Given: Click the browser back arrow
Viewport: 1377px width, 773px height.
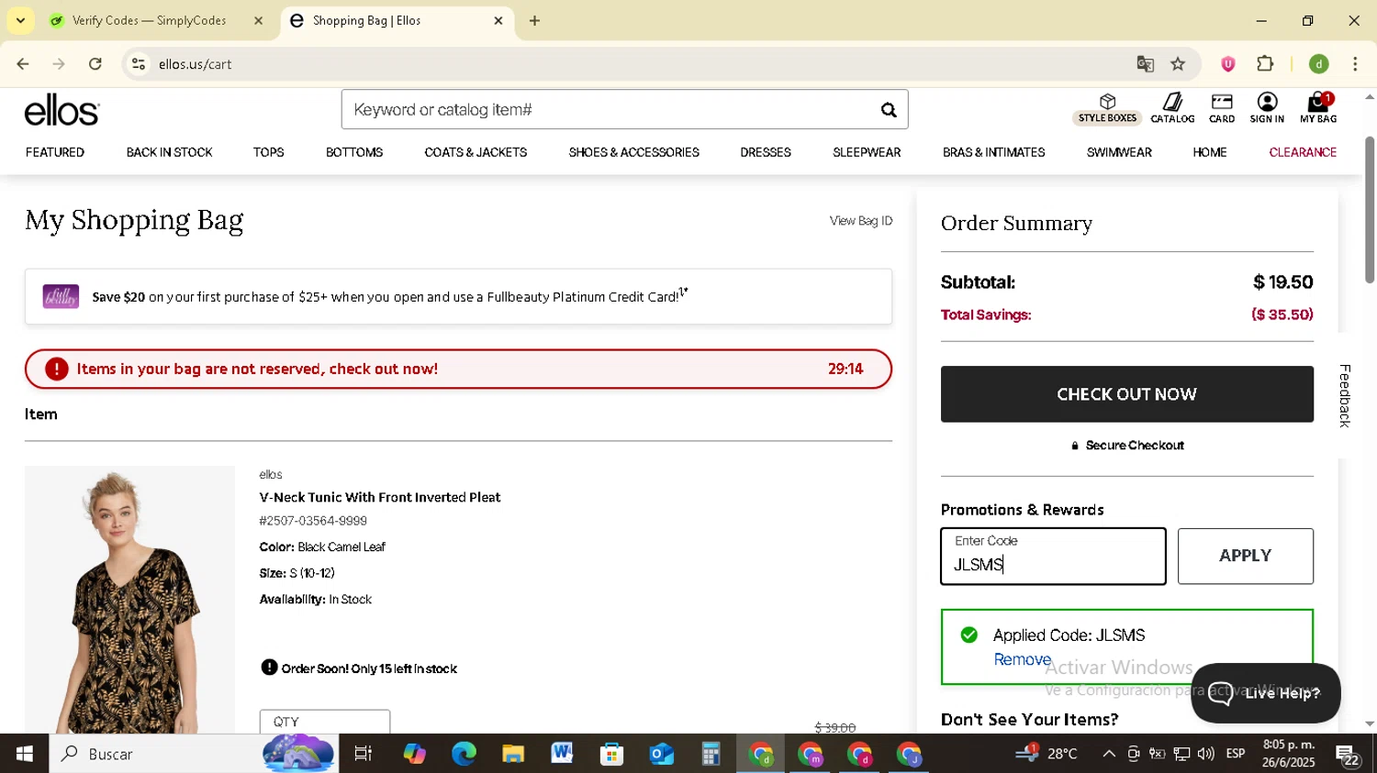Looking at the screenshot, I should (x=23, y=64).
